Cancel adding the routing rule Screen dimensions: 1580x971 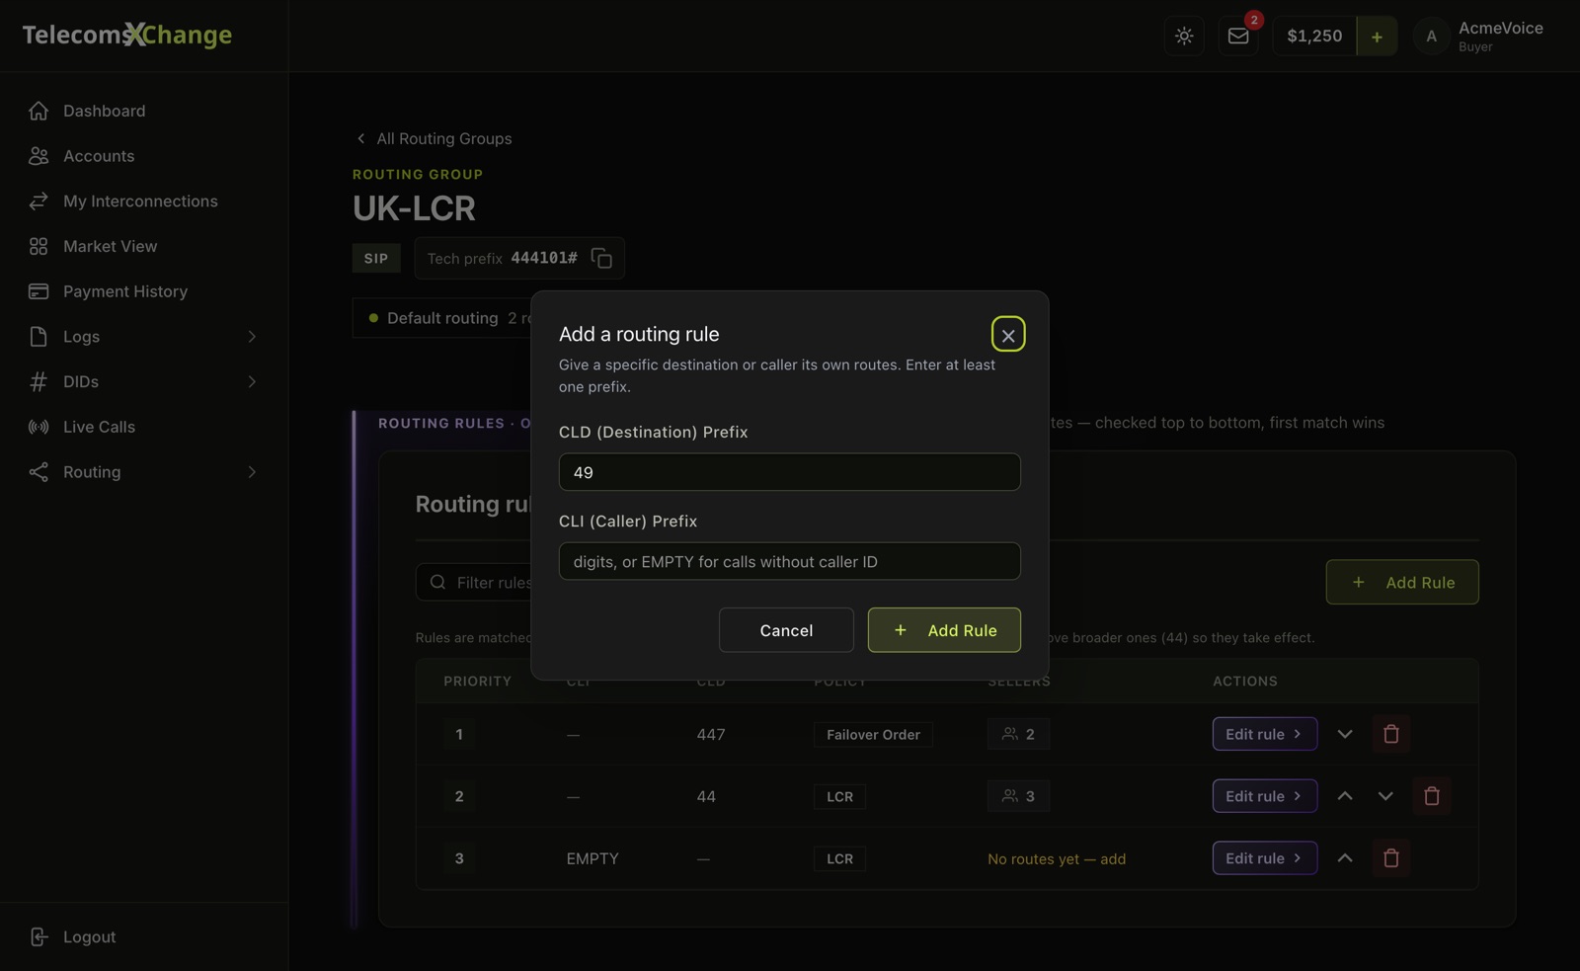coord(786,630)
